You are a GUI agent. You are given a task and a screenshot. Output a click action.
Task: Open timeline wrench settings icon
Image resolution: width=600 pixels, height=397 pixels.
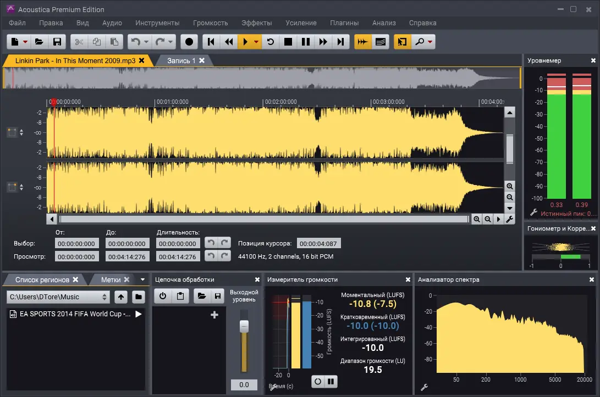click(x=509, y=219)
